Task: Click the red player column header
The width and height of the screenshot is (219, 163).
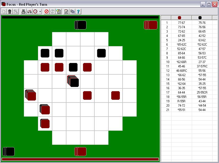Action: point(181,18)
